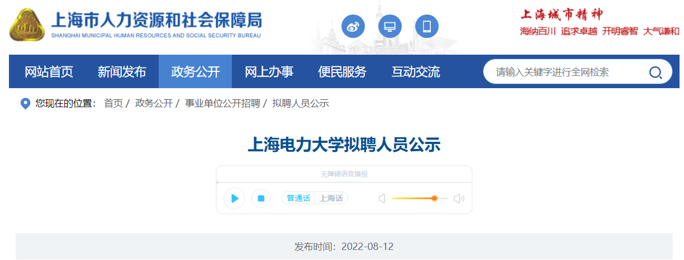Stop the audio broadcast

point(260,198)
